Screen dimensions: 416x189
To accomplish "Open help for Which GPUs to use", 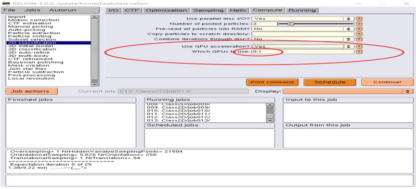I will [x=359, y=52].
